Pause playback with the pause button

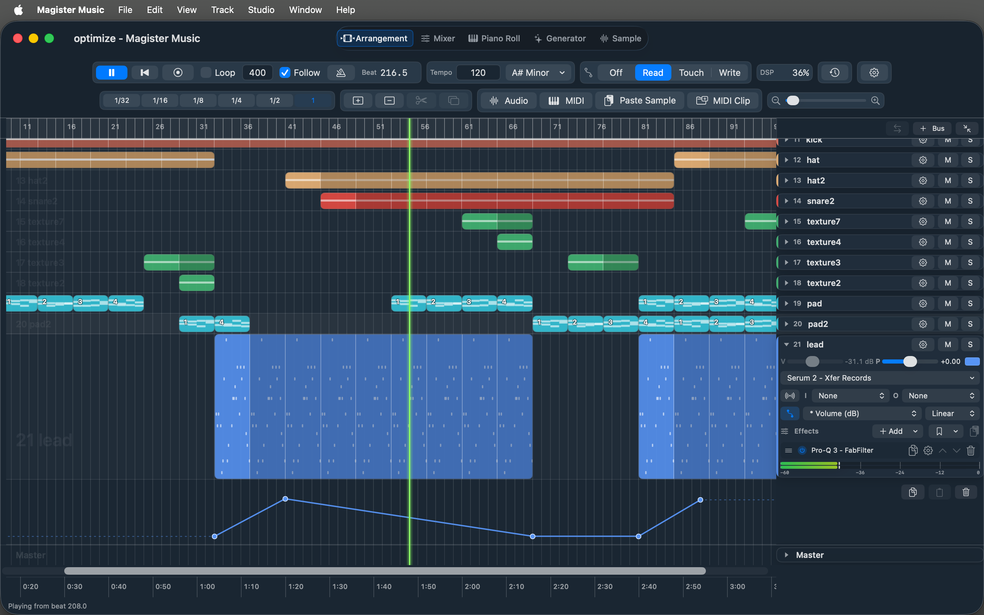[x=111, y=72]
